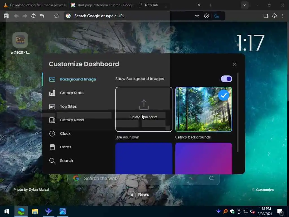Click the tray bird icon
Image resolution: width=289 pixels, height=217 pixels.
[219, 211]
